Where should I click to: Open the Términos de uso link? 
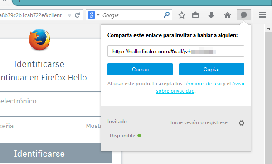(203, 84)
